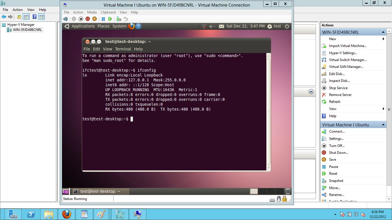Open File menu in Hyper-V Manager

6,10
